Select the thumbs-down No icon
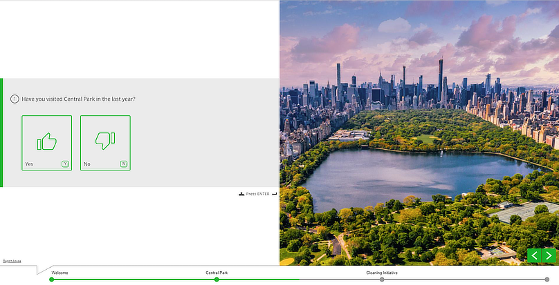559x285 pixels. point(105,141)
